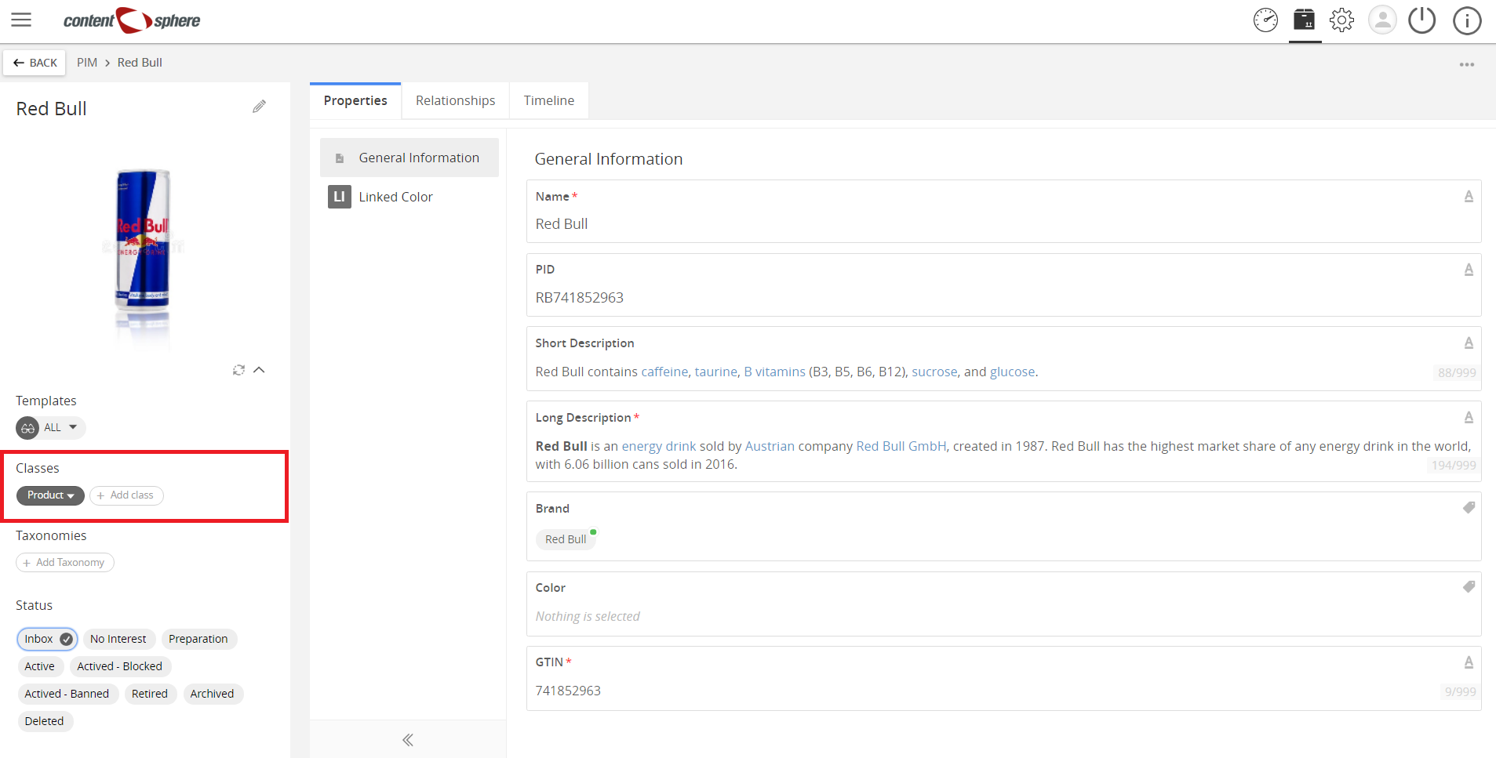Open the energy drink link
The height and width of the screenshot is (758, 1496).
click(x=659, y=447)
